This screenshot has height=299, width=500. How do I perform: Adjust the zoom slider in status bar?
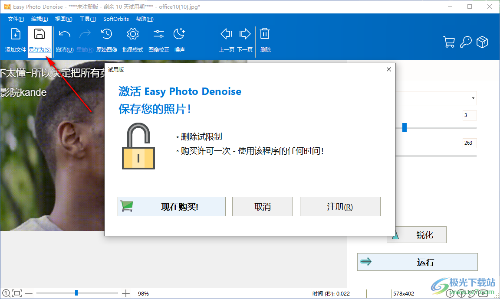click(x=77, y=293)
